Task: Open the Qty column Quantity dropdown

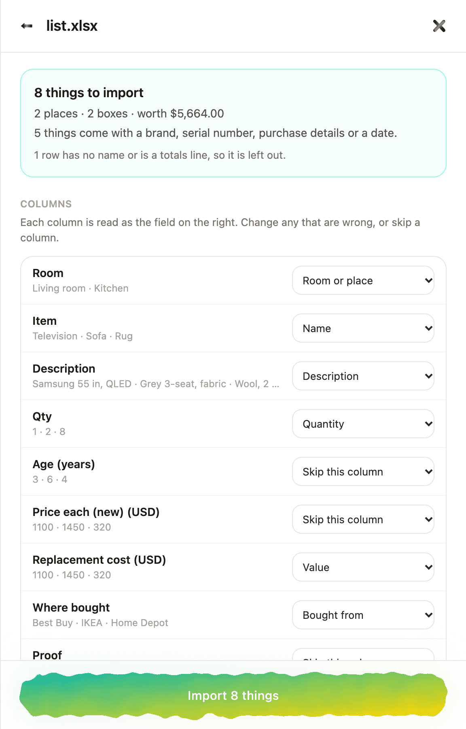Action: (x=363, y=424)
